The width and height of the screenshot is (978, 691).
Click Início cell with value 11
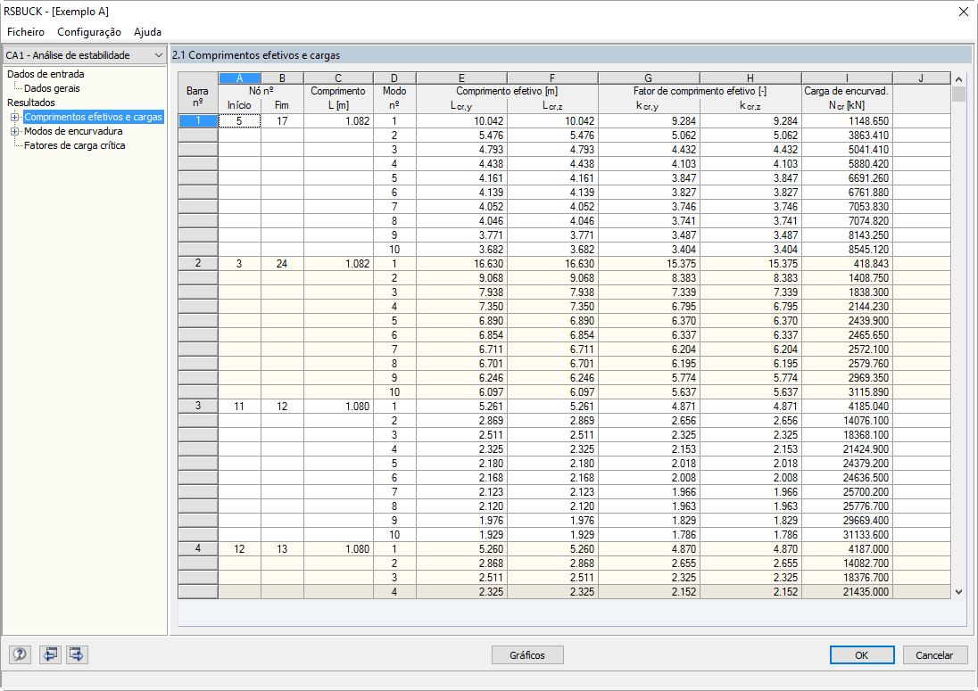pyautogui.click(x=239, y=407)
